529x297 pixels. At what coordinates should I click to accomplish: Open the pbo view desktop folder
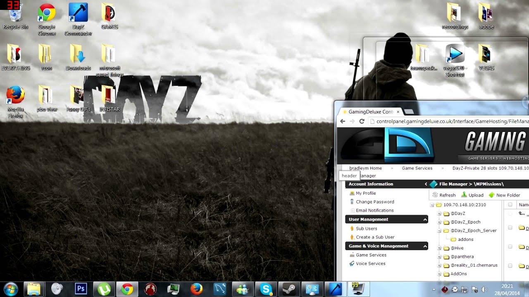[x=47, y=99]
